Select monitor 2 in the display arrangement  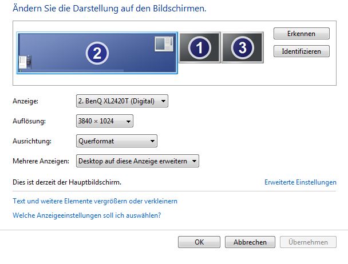(x=97, y=53)
